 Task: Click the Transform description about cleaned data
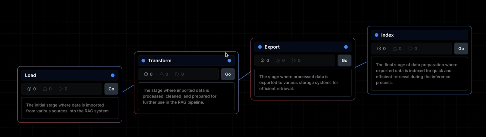click(x=180, y=96)
